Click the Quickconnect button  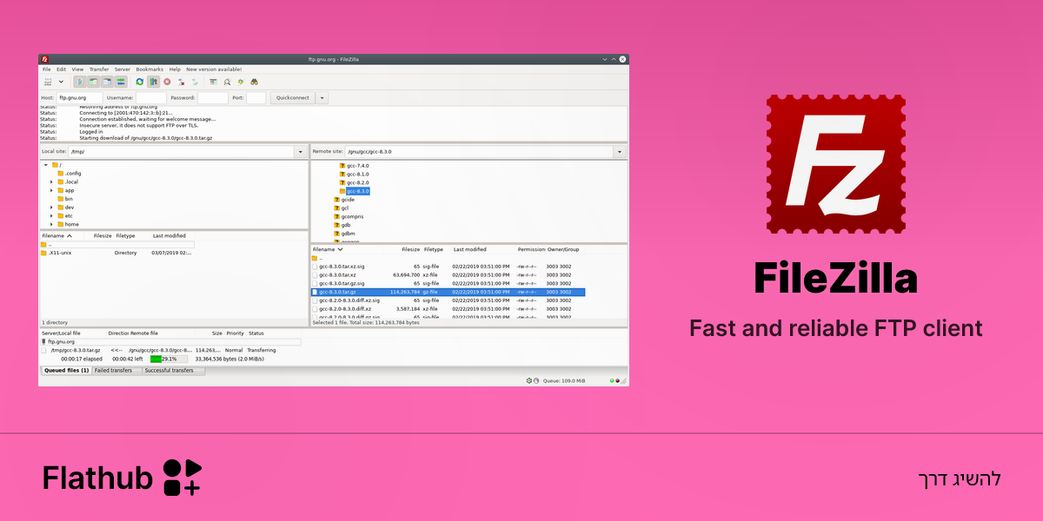292,98
